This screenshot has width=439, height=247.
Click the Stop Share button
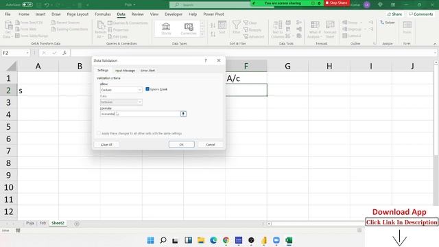point(337,3)
